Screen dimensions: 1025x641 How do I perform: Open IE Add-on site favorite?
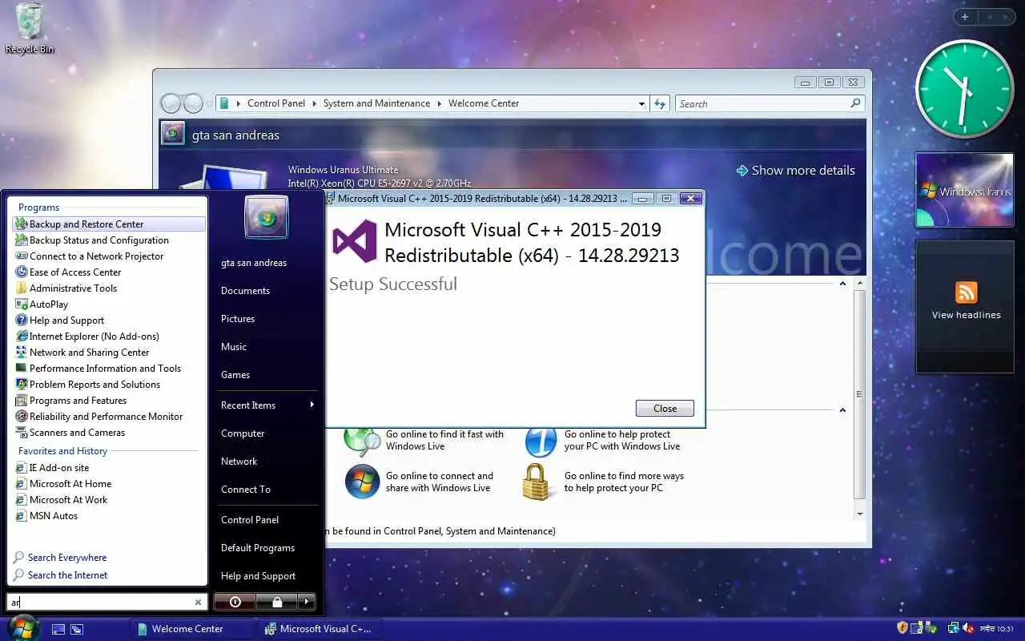pos(52,468)
